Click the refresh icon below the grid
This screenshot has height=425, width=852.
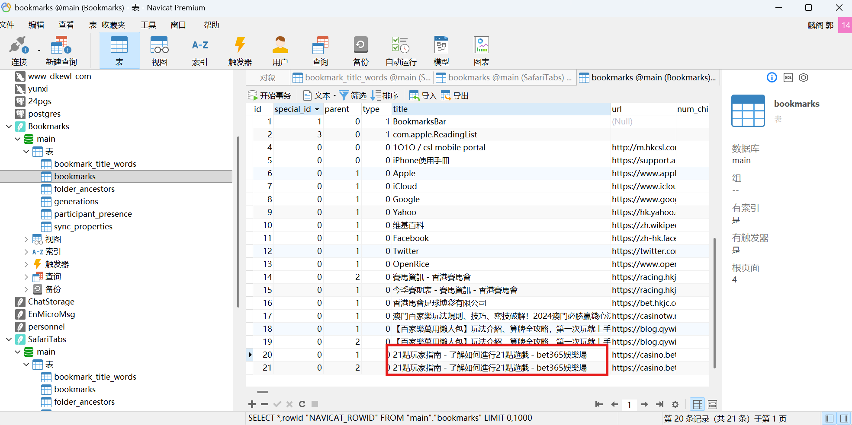click(x=302, y=404)
